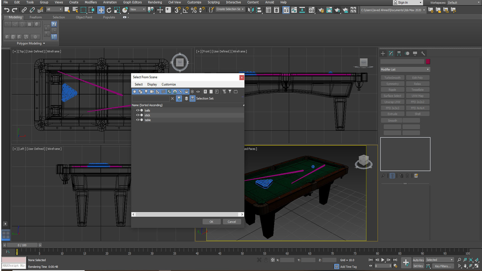Toggle the Angle Snap icon
482x271 pixels.
[186, 10]
